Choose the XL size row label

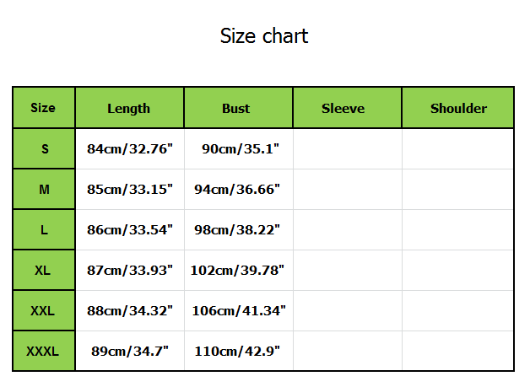[x=44, y=271]
